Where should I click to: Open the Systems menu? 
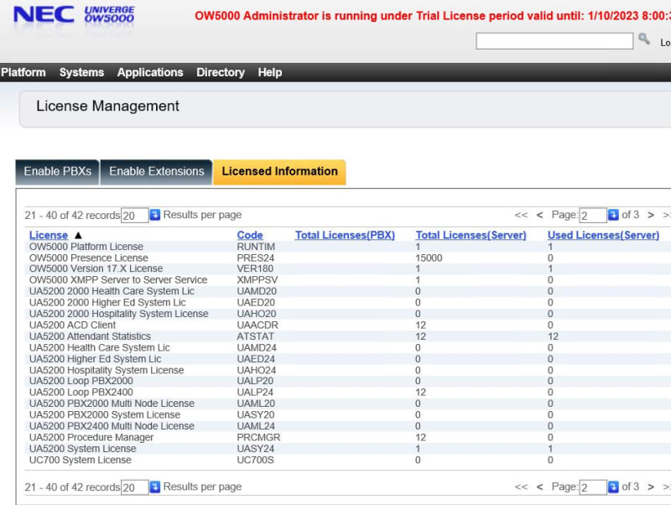81,72
